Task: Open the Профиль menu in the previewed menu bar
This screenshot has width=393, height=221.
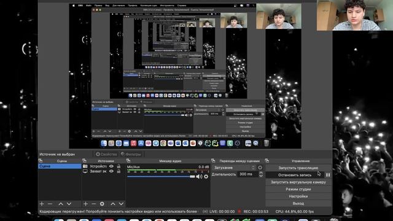Action: [133, 6]
